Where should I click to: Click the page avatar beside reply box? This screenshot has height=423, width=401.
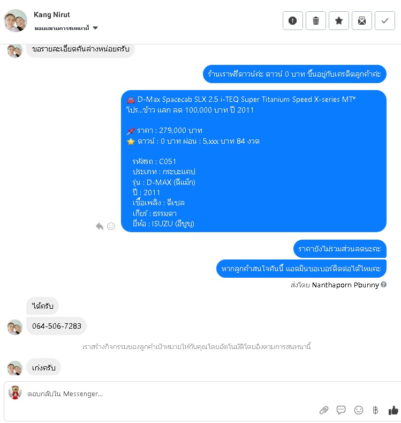click(15, 392)
